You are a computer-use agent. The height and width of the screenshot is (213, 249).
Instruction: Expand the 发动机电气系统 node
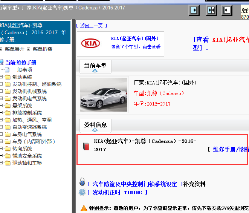(1, 98)
